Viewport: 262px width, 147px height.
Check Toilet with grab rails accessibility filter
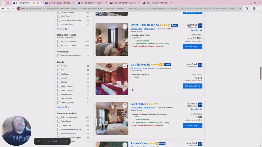(x=59, y=117)
